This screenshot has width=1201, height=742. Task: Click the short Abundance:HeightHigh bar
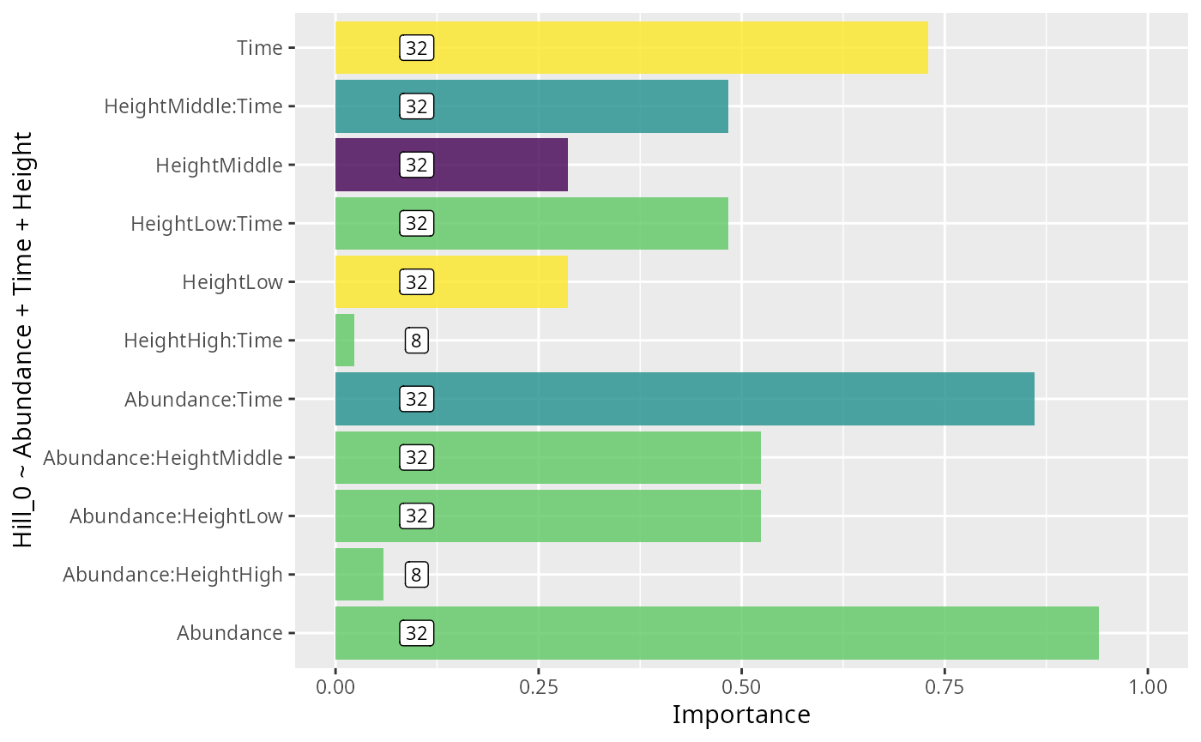[359, 574]
